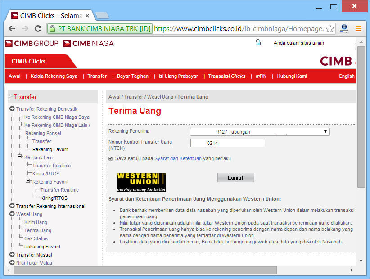Image resolution: width=370 pixels, height=279 pixels.
Task: Click the Transfer breadcrumb link
Action: [134, 97]
